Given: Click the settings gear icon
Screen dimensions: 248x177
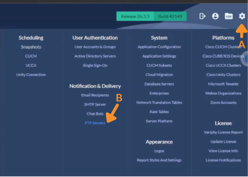Looking at the screenshot, I should click(242, 16).
